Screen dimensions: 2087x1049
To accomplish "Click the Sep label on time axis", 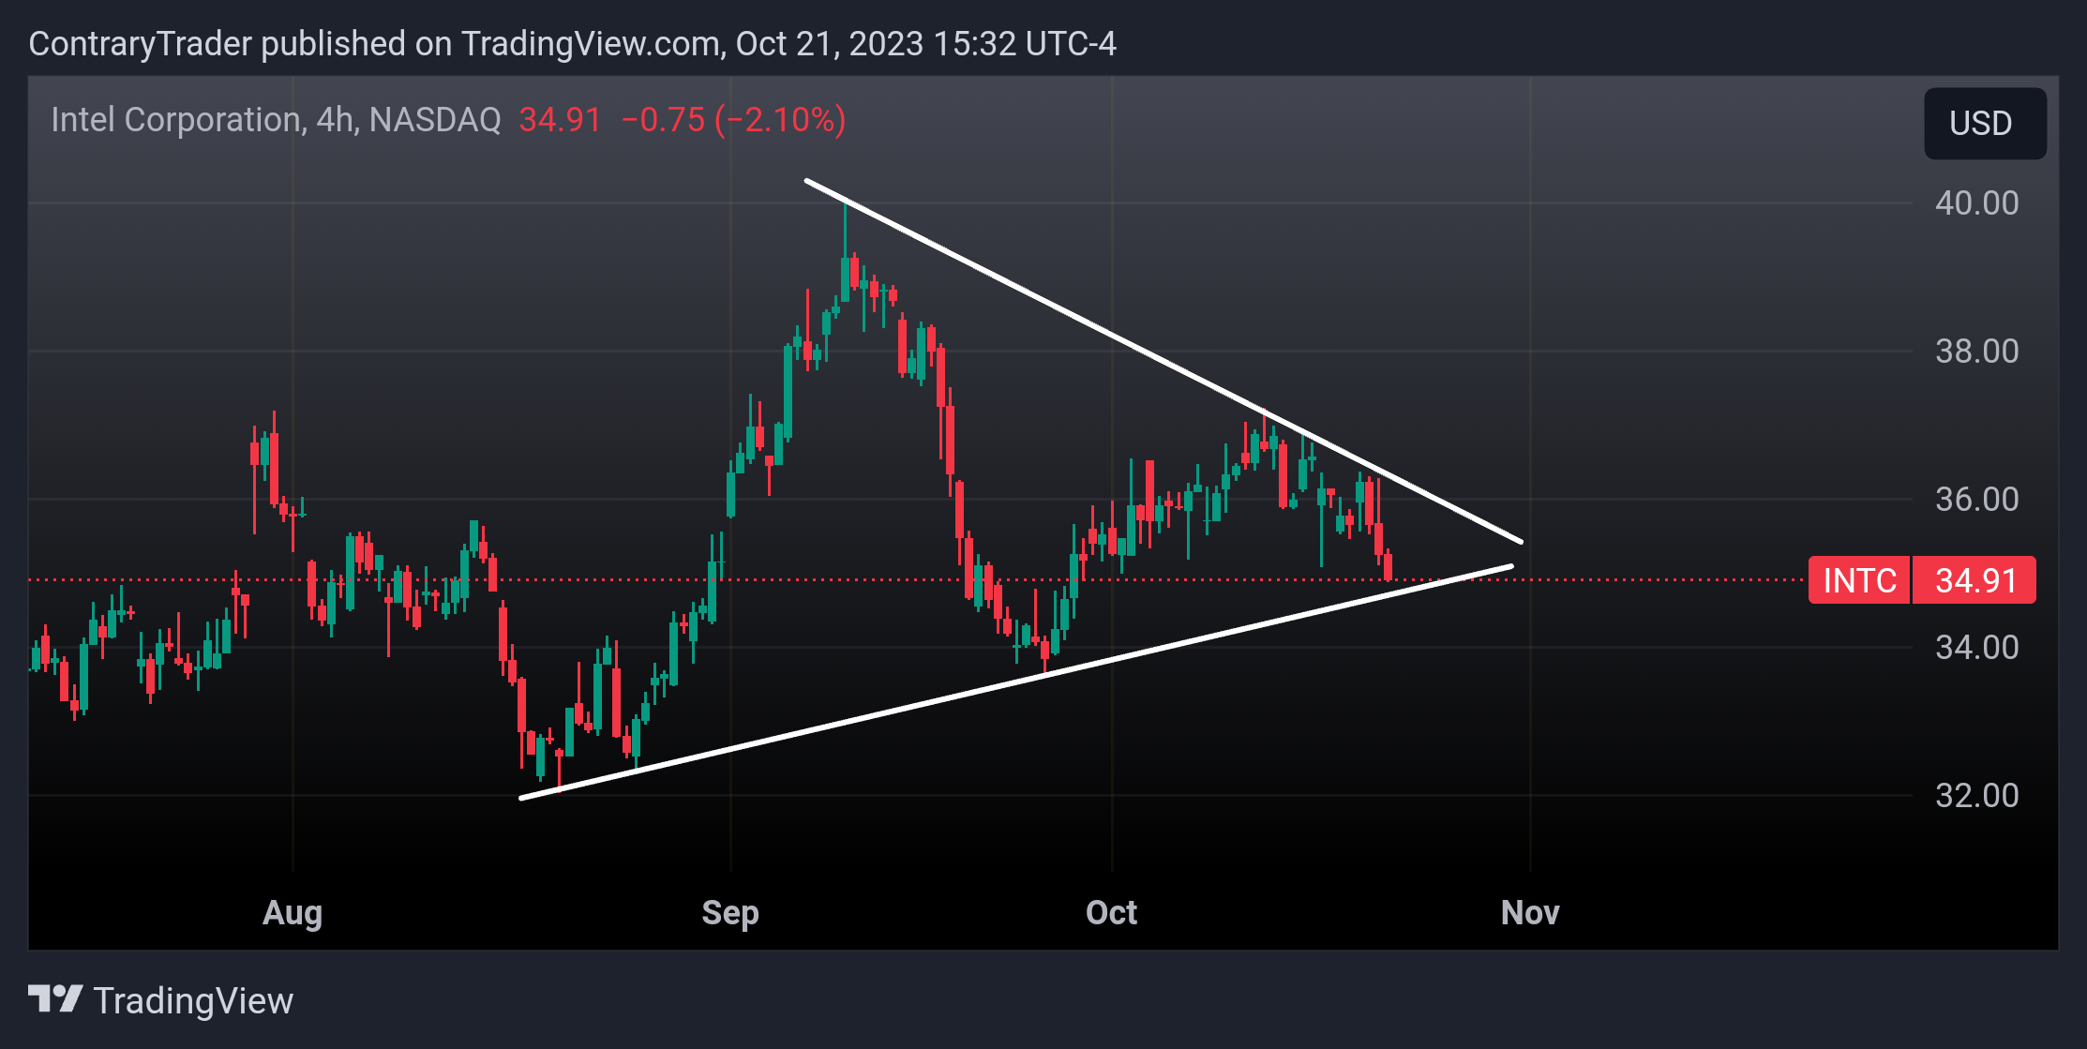I will tap(730, 913).
